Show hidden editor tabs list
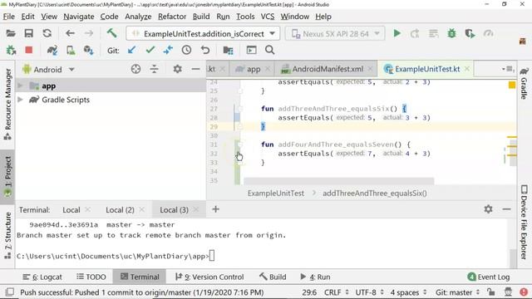The width and height of the screenshot is (532, 299). tap(508, 69)
